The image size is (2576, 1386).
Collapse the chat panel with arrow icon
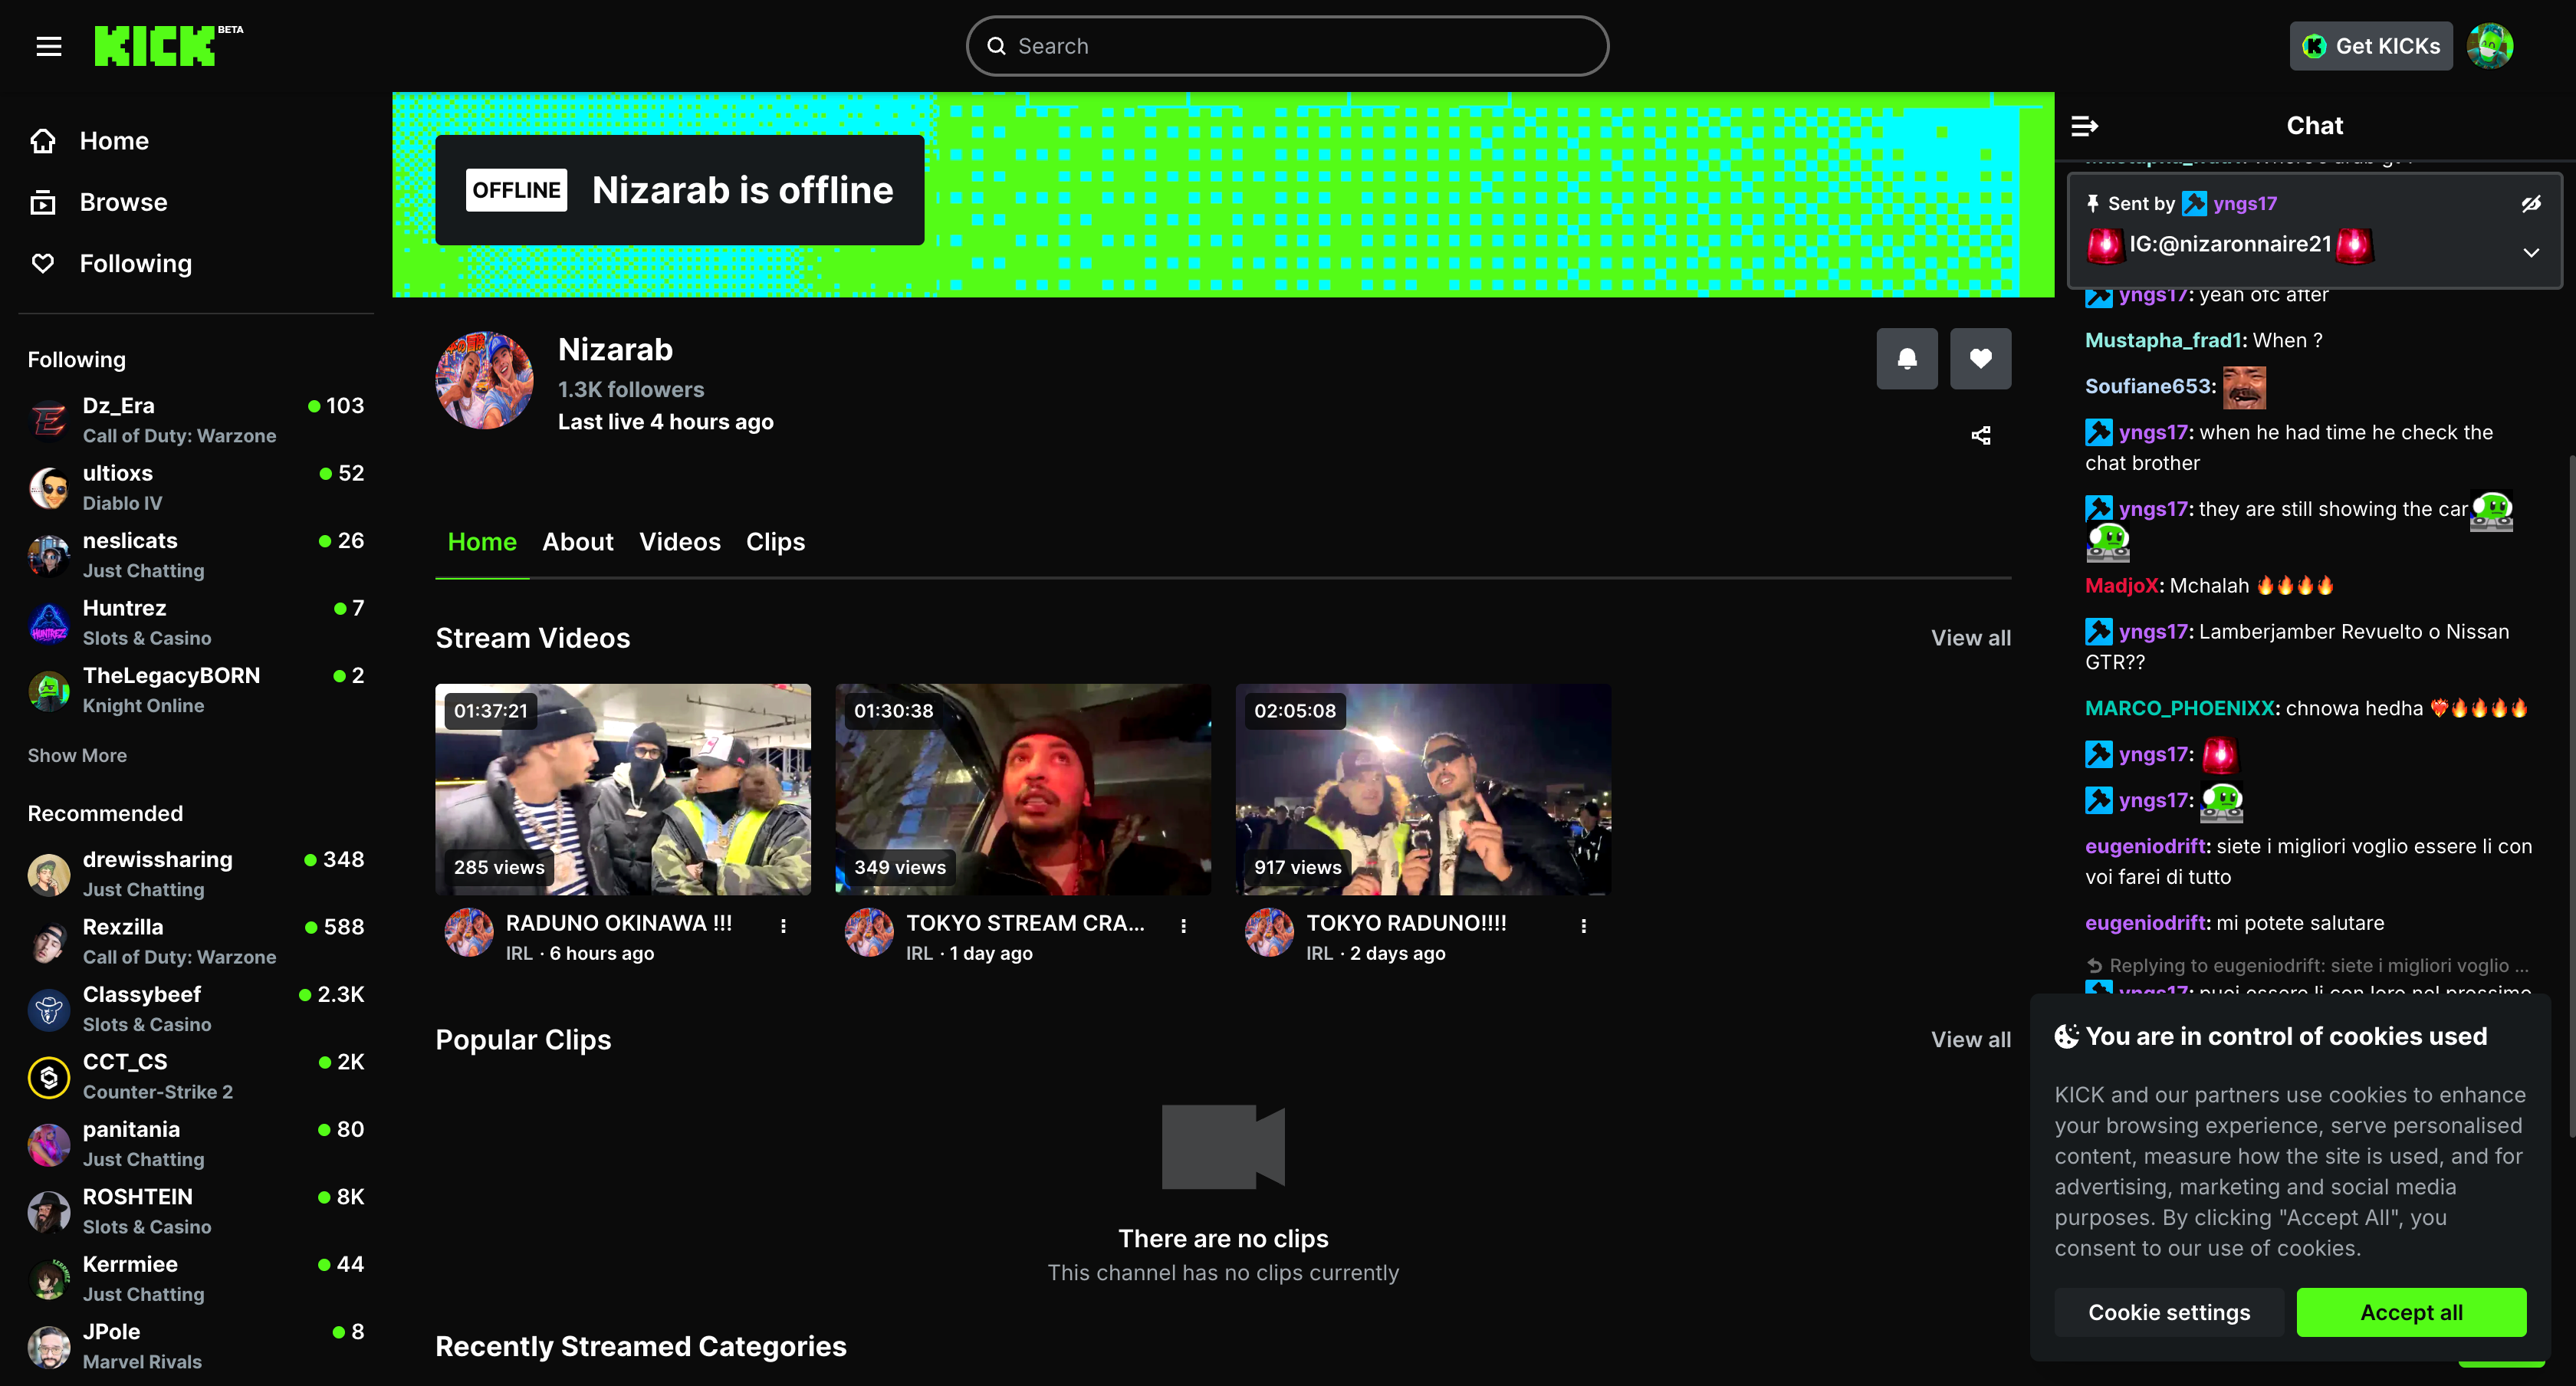point(2084,126)
